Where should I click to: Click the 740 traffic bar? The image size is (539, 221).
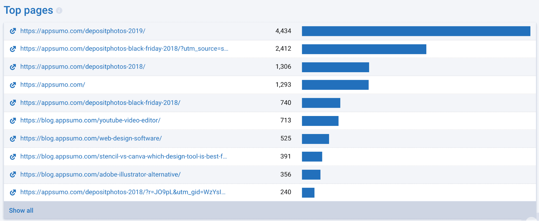point(321,103)
